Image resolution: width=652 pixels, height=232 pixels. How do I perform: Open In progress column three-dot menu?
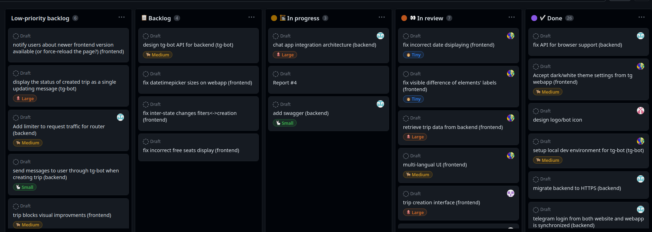tap(382, 17)
